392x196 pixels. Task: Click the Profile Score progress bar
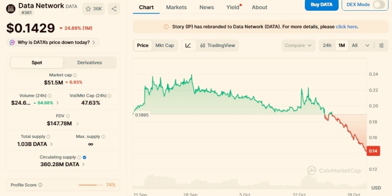pos(91,185)
